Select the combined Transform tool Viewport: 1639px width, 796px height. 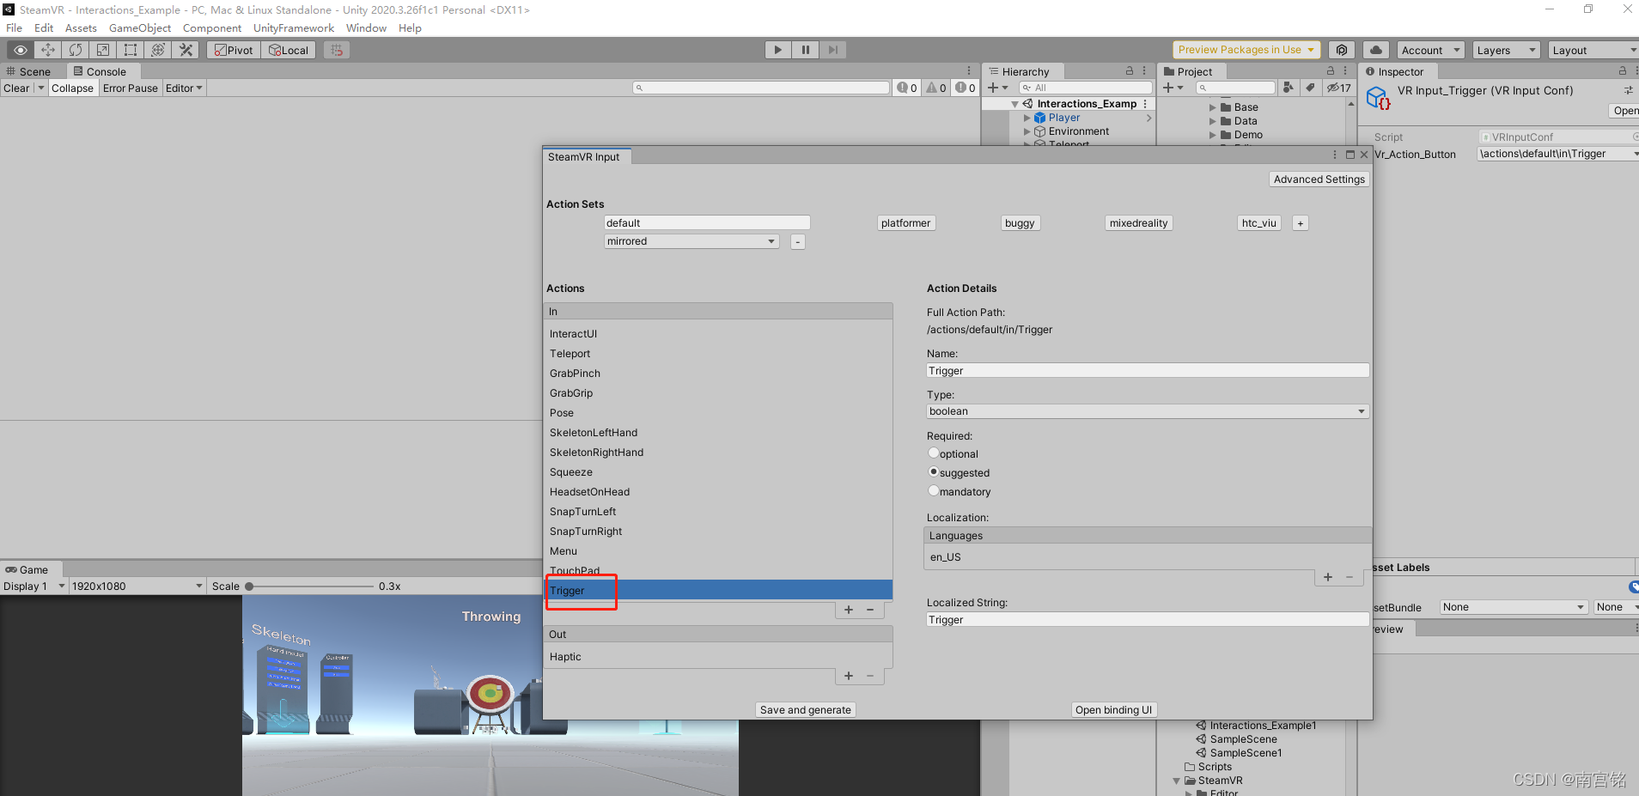tap(158, 50)
